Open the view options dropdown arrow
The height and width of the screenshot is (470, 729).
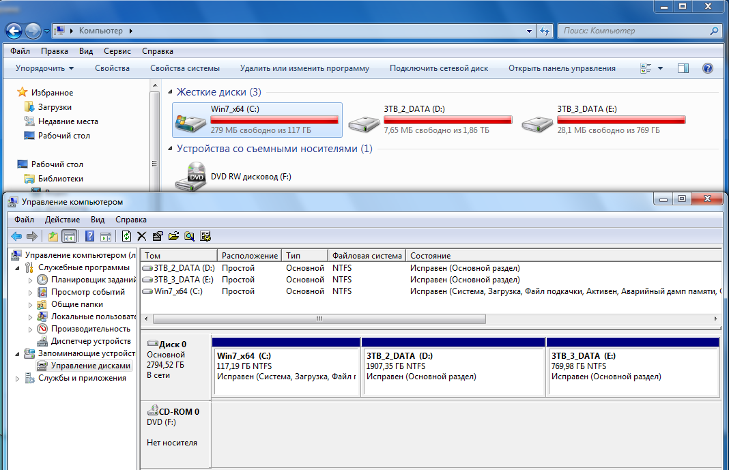point(660,68)
